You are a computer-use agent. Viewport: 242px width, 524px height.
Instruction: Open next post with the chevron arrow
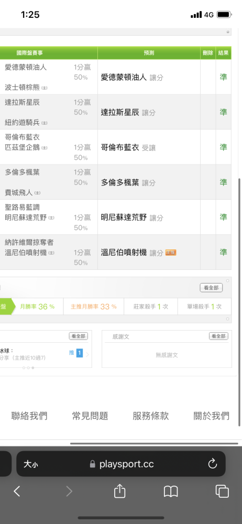tap(87, 355)
